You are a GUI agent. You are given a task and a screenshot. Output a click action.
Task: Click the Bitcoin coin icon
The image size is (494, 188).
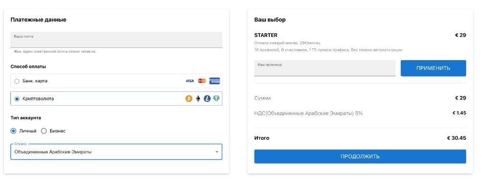(x=189, y=98)
